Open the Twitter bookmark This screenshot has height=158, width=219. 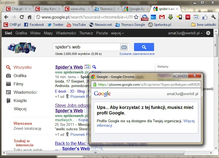coord(55,25)
